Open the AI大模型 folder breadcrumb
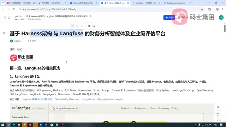 (x=20, y=19)
